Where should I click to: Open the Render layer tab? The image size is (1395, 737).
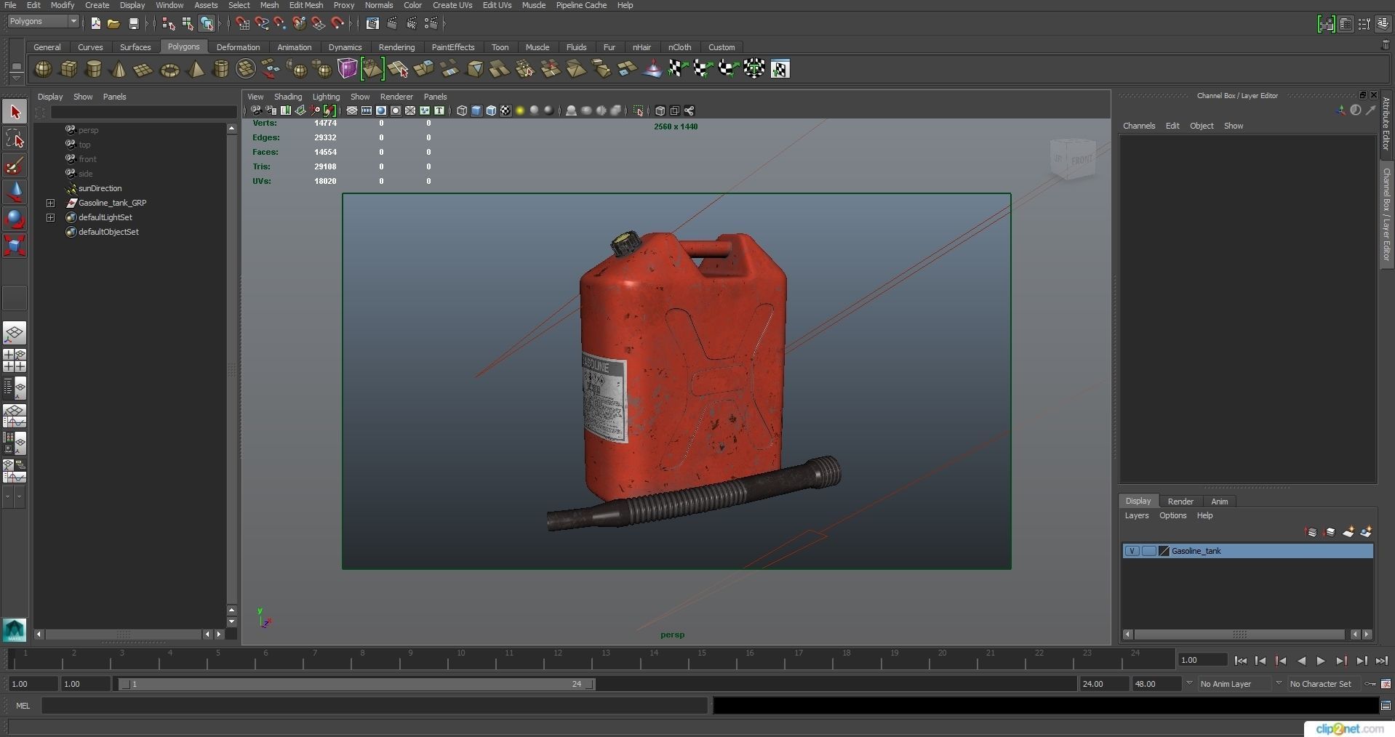point(1180,502)
